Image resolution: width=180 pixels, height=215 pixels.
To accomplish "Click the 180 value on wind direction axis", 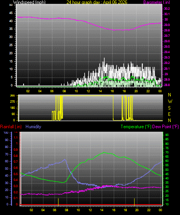I will click(x=12, y=108).
